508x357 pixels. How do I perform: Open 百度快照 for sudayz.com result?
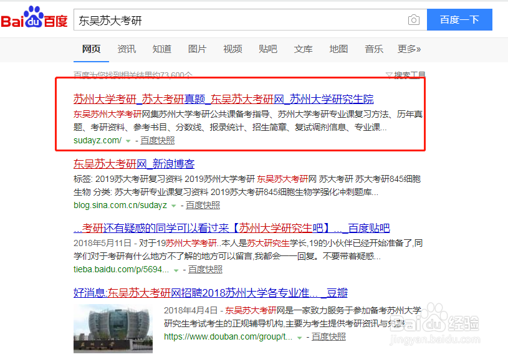pyautogui.click(x=158, y=140)
